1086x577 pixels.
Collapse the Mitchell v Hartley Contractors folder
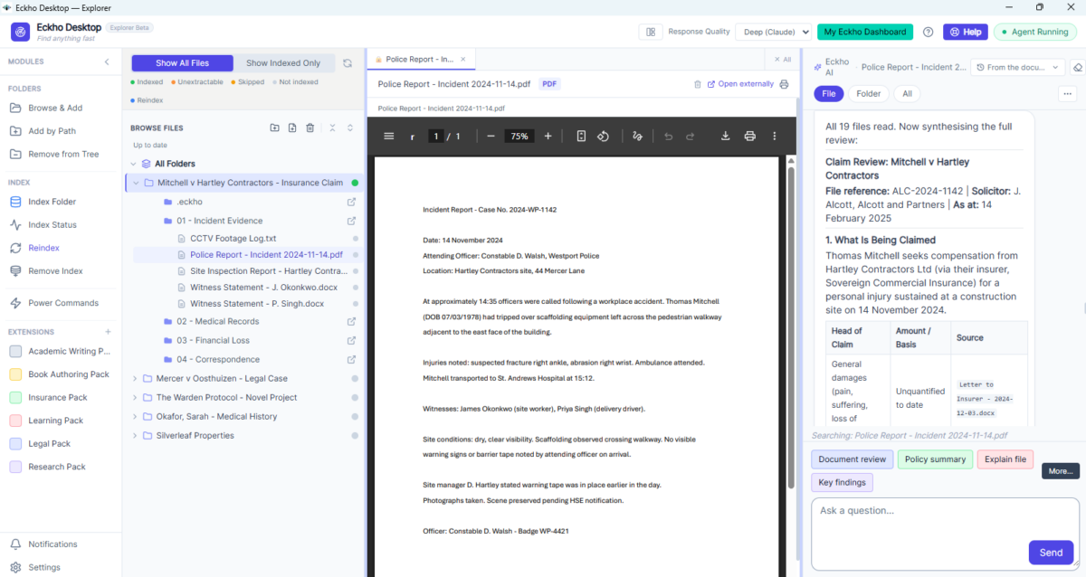click(x=136, y=183)
